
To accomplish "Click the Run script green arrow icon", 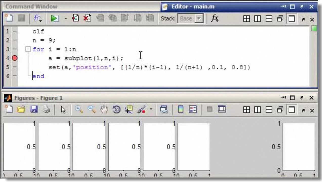I will (x=55, y=18).
